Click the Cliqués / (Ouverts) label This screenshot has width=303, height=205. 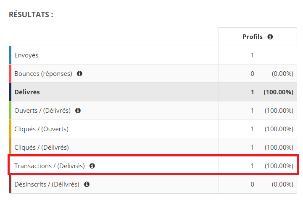(41, 129)
